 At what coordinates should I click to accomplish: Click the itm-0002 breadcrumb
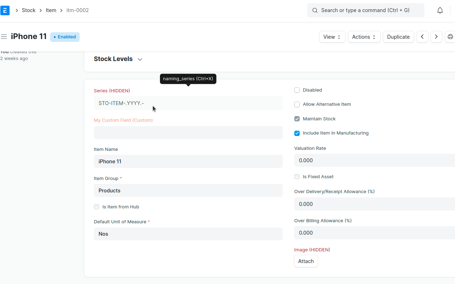click(x=77, y=10)
